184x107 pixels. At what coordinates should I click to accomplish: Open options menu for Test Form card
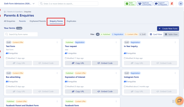(57, 42)
